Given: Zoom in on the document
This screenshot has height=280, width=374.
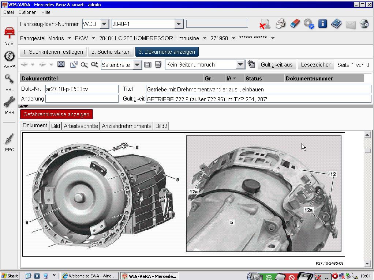Looking at the screenshot, I should 94,64.
